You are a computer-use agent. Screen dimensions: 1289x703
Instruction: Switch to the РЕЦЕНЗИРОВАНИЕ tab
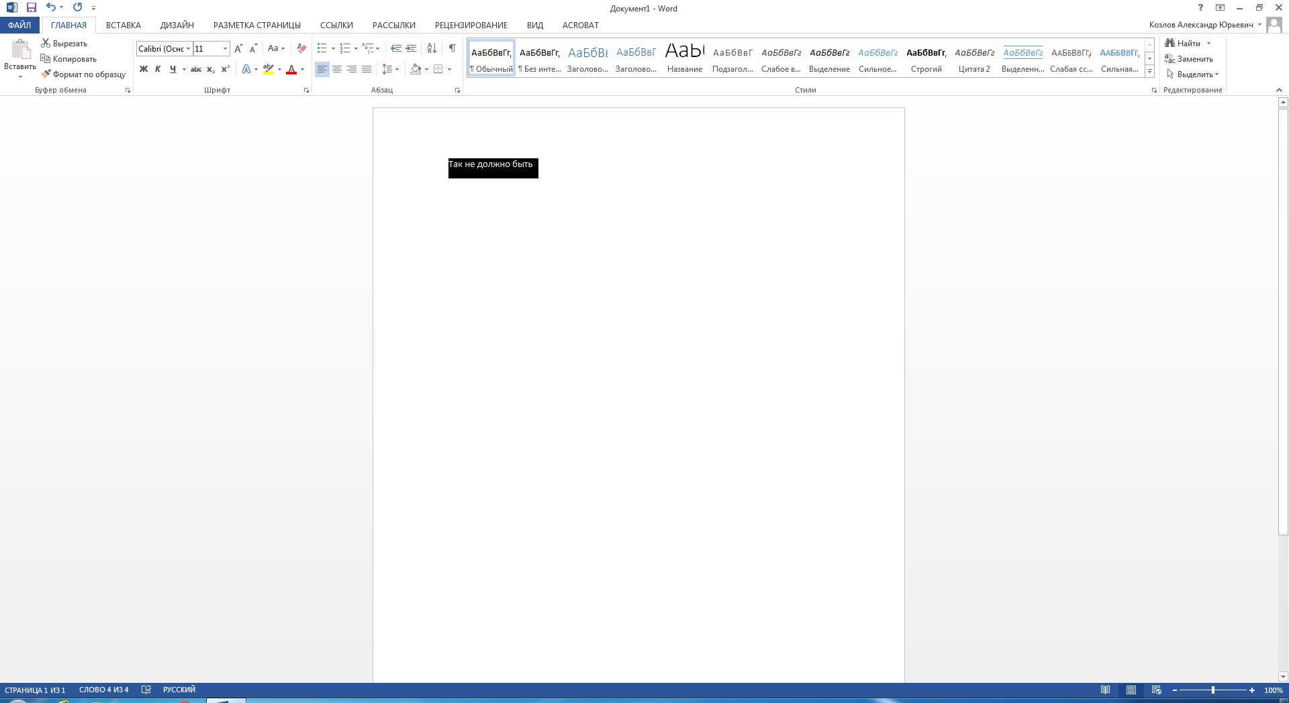click(x=471, y=25)
